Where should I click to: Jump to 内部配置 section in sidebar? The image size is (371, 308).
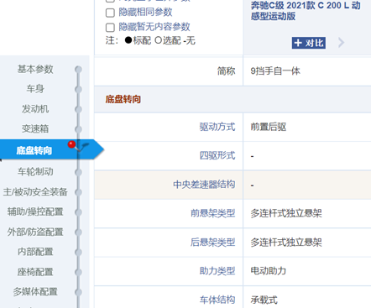pos(35,252)
